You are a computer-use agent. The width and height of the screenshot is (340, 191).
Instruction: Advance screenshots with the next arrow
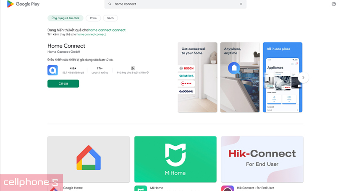303,77
